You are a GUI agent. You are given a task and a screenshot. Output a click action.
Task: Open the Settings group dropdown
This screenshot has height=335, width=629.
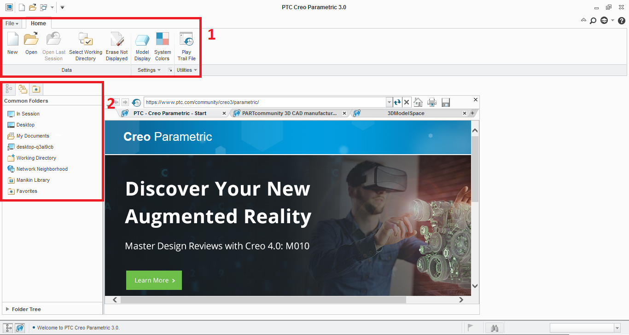pyautogui.click(x=149, y=70)
